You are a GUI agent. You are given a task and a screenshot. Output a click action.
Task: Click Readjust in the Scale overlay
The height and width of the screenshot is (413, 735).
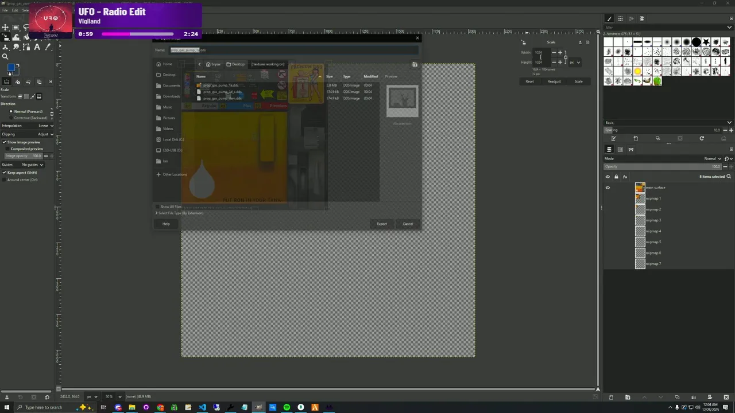[x=554, y=81]
